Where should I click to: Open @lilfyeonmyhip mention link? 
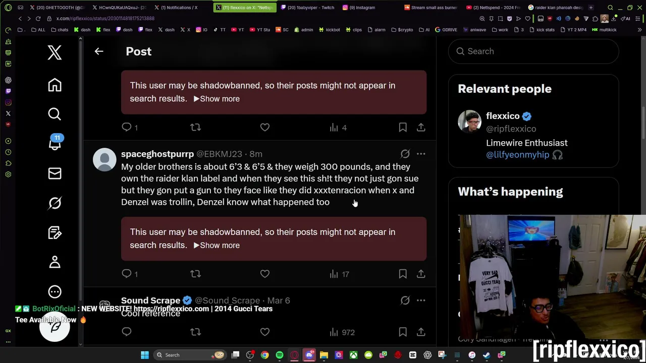point(517,155)
